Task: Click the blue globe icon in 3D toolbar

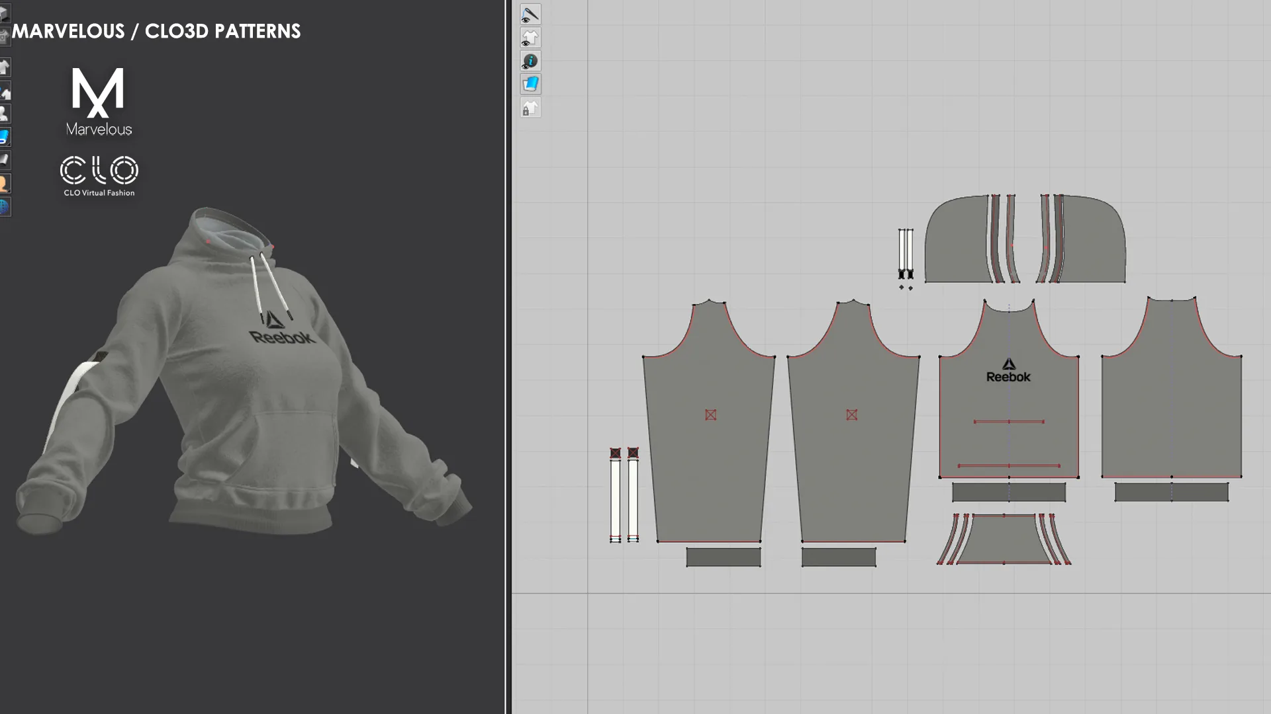Action: [x=5, y=207]
